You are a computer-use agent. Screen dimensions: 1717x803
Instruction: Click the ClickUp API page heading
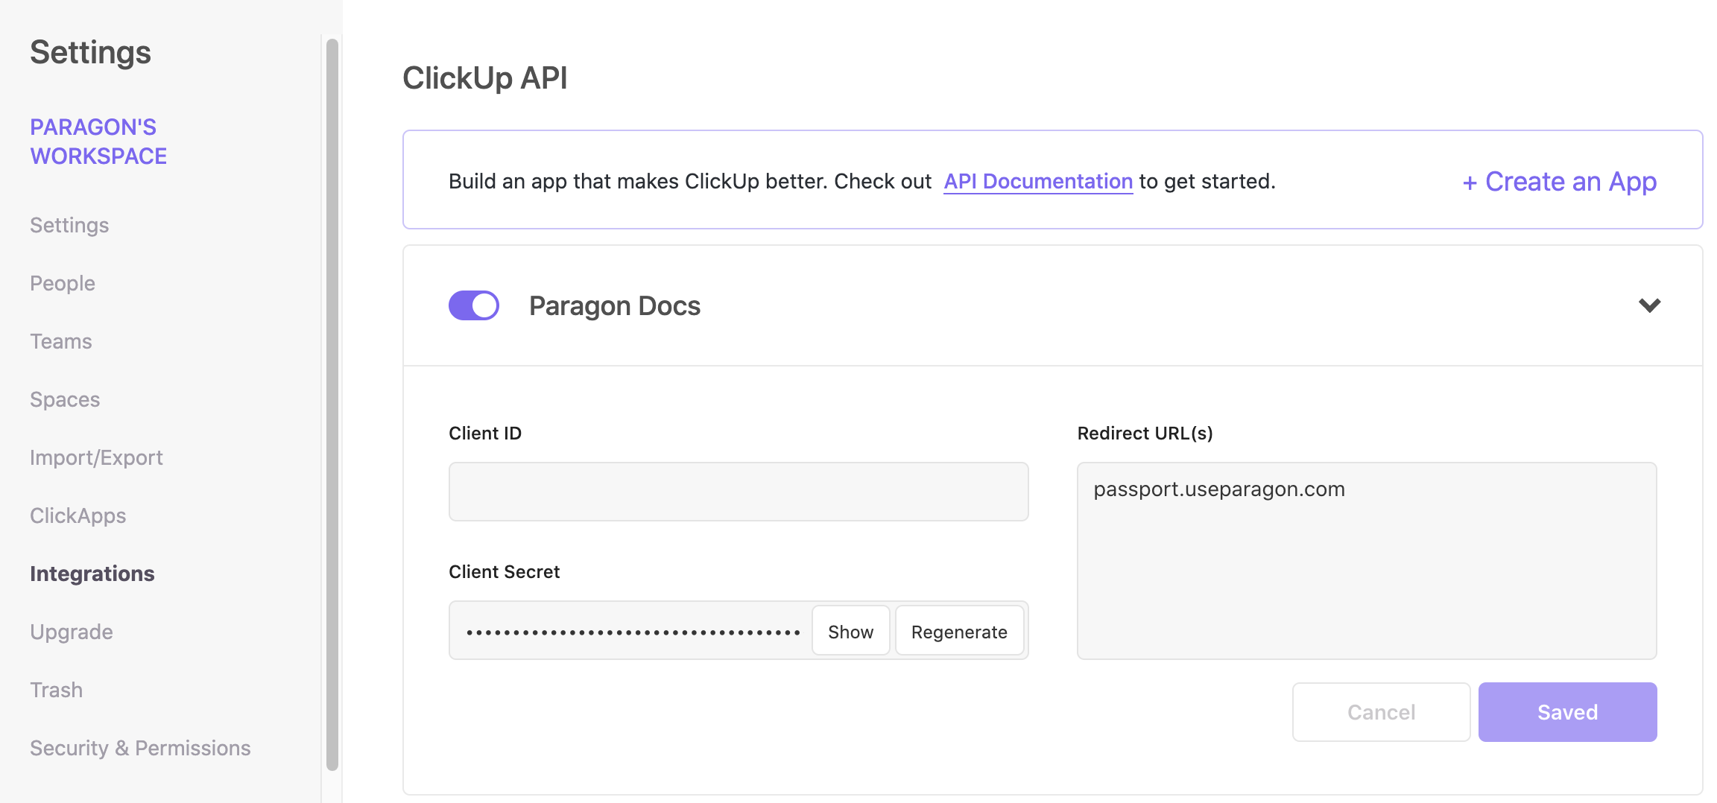tap(485, 77)
